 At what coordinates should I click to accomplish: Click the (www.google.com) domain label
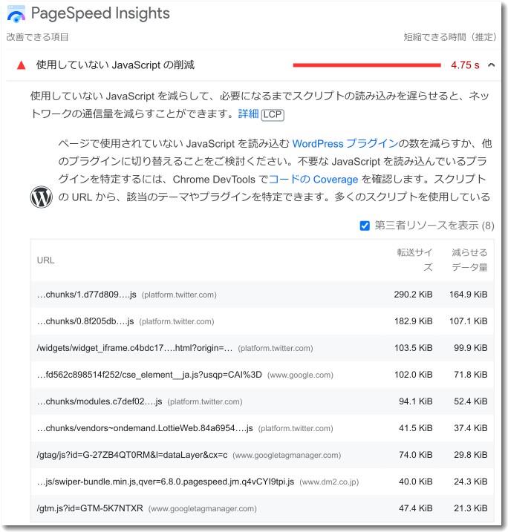[300, 375]
